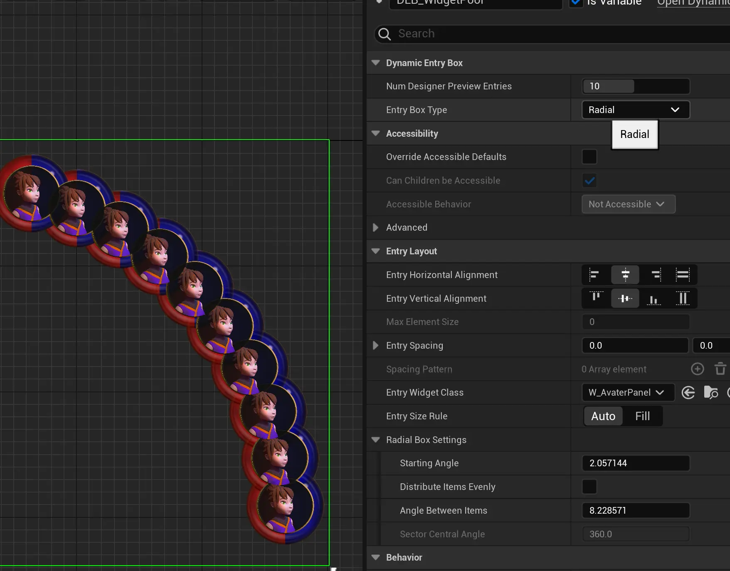Expand the Advanced accessibility section

click(x=376, y=228)
